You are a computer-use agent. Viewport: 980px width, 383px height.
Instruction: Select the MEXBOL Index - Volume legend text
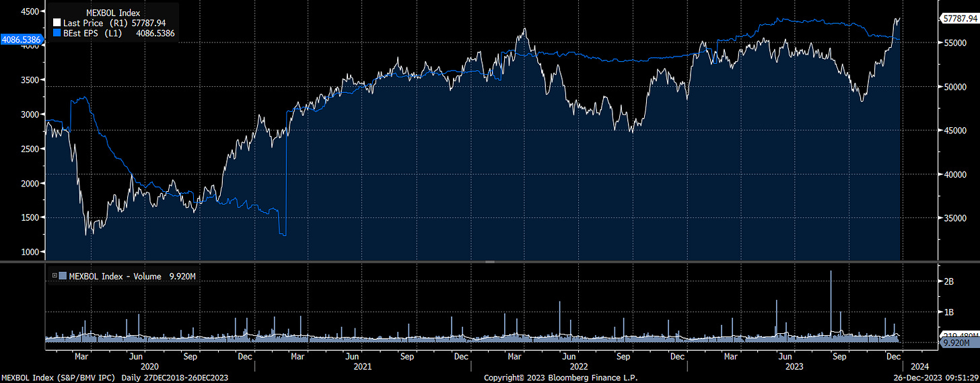[114, 276]
